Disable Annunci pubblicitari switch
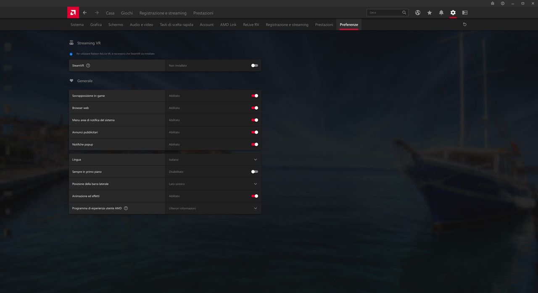 pos(255,132)
